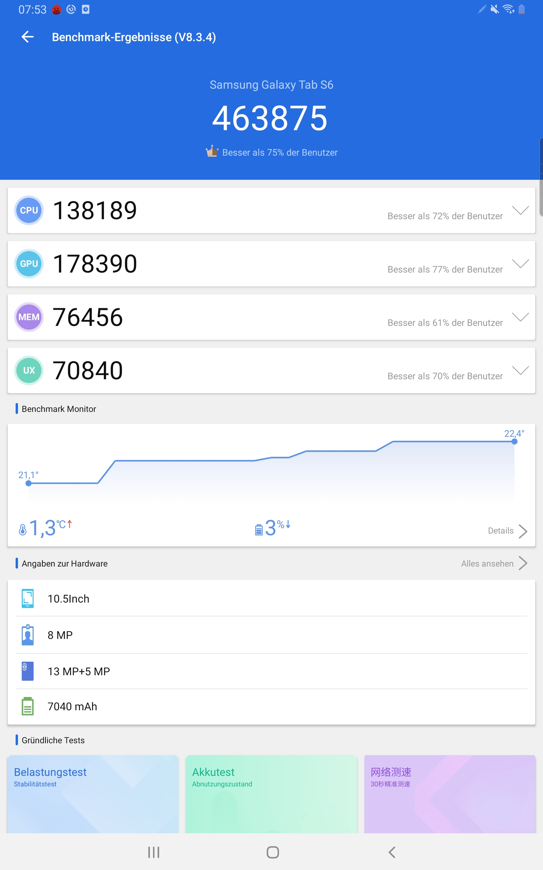Open Akkutest battery wear card
The height and width of the screenshot is (870, 543).
[x=271, y=794]
